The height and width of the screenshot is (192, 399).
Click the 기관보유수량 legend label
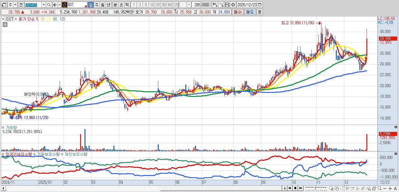tap(49, 154)
